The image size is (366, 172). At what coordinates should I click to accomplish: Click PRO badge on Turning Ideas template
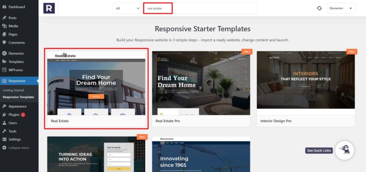coord(142,137)
